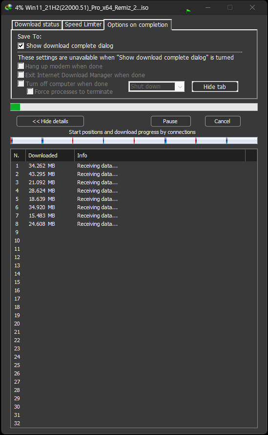This screenshot has height=435, width=268.
Task: Click the N. column header
Action: pos(18,155)
